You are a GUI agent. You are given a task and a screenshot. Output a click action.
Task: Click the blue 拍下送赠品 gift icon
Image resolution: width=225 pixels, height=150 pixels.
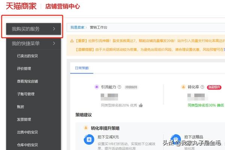click(x=175, y=139)
